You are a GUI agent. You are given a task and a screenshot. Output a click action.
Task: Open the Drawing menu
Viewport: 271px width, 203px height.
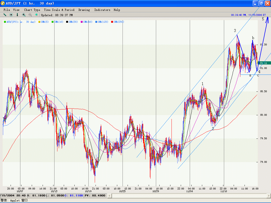click(84, 10)
